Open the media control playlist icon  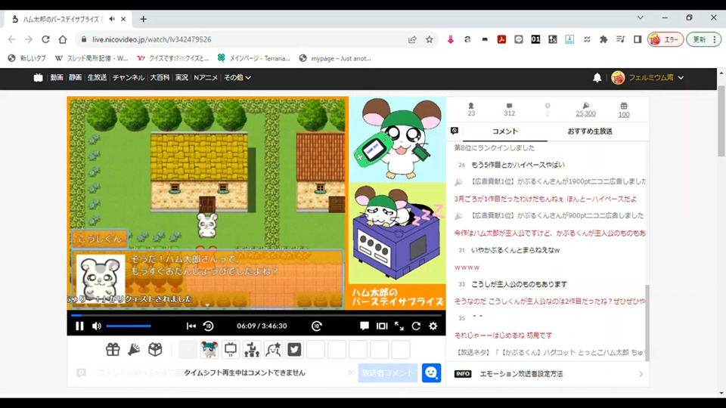(620, 40)
